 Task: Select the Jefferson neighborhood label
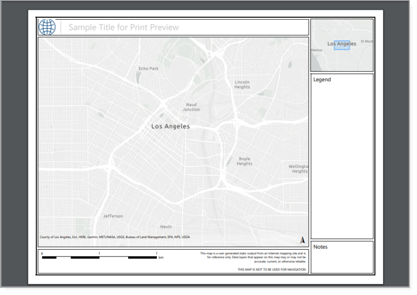pos(113,216)
